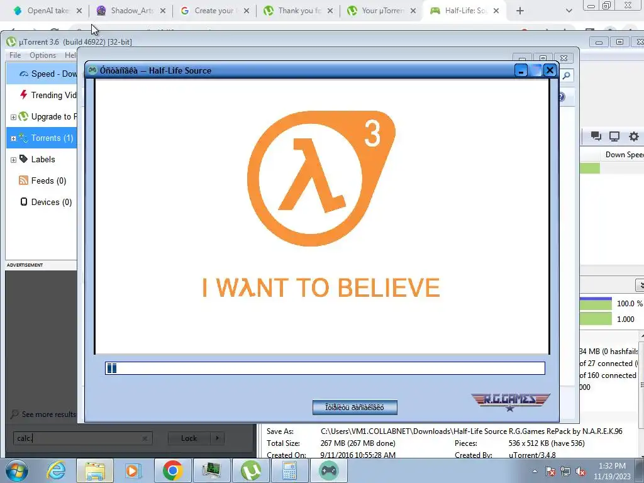Open Trending Videos in uTorrent sidebar

[x=42, y=96]
